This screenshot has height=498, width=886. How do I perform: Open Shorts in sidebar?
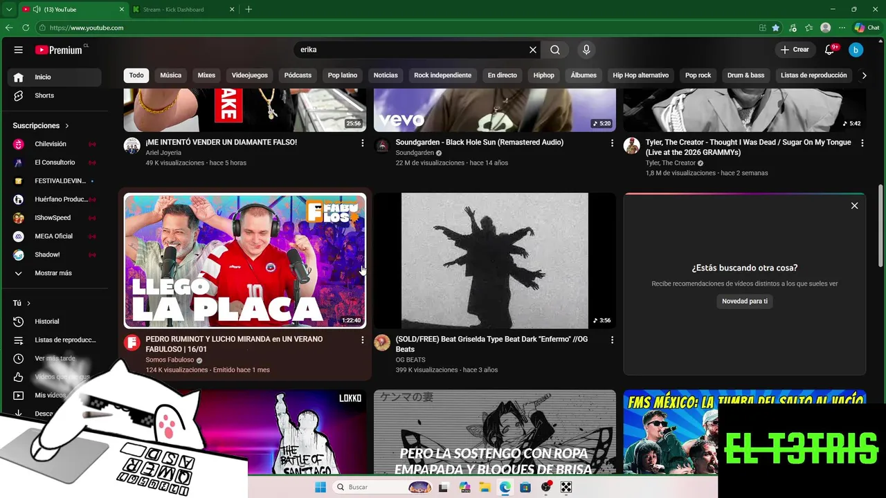coord(55,95)
